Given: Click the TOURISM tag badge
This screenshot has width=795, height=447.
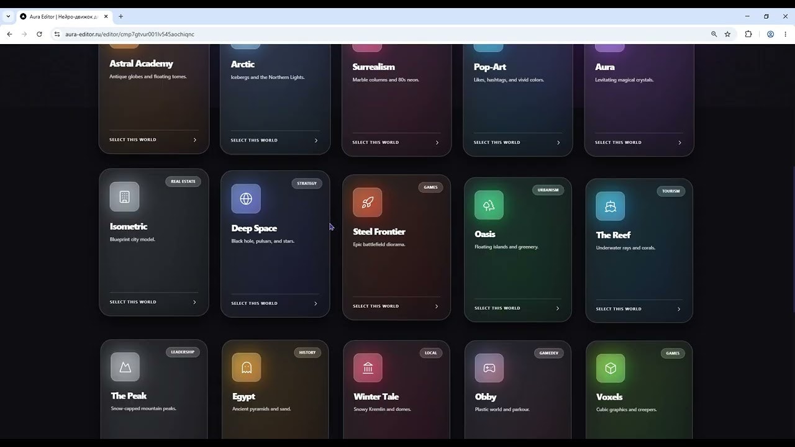Looking at the screenshot, I should click(671, 191).
